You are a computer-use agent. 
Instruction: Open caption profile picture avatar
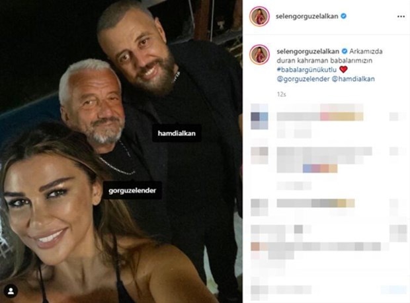(x=259, y=55)
